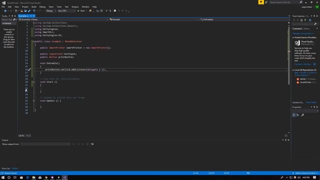Screen dimensions: 320x180
Task: Switch to the Error List tab
Action: click(x=5, y=168)
